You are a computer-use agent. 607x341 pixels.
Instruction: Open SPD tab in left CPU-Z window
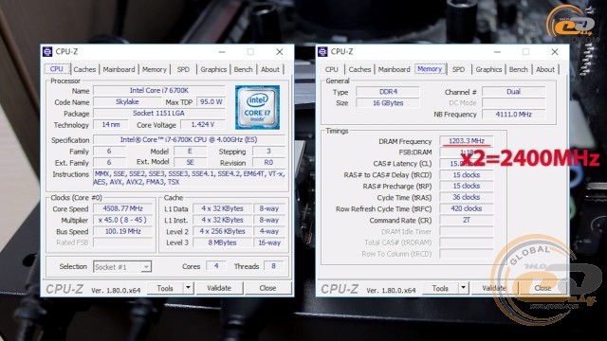click(183, 69)
